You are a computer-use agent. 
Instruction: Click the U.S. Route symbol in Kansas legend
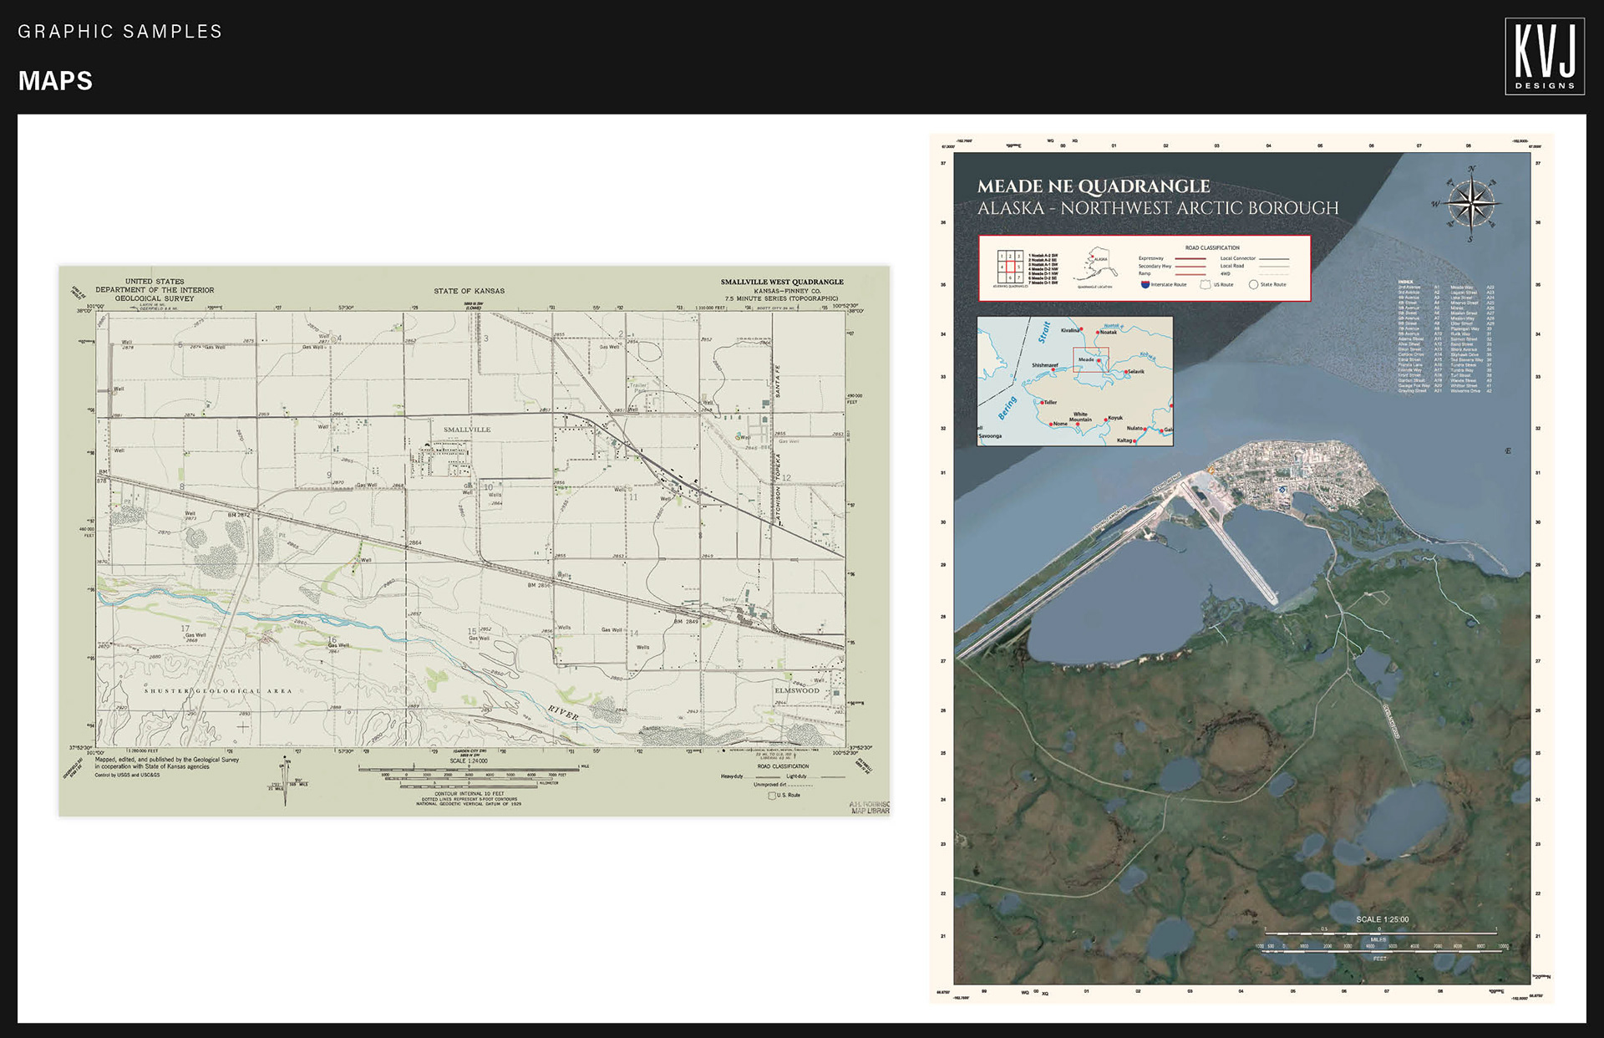click(772, 795)
